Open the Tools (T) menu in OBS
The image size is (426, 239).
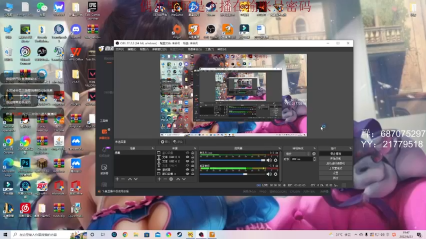click(x=209, y=49)
